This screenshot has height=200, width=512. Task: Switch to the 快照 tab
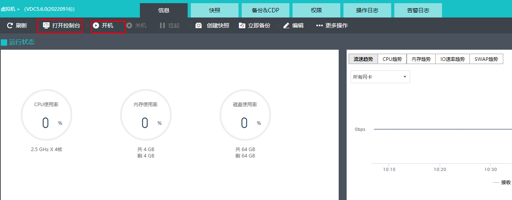(215, 10)
